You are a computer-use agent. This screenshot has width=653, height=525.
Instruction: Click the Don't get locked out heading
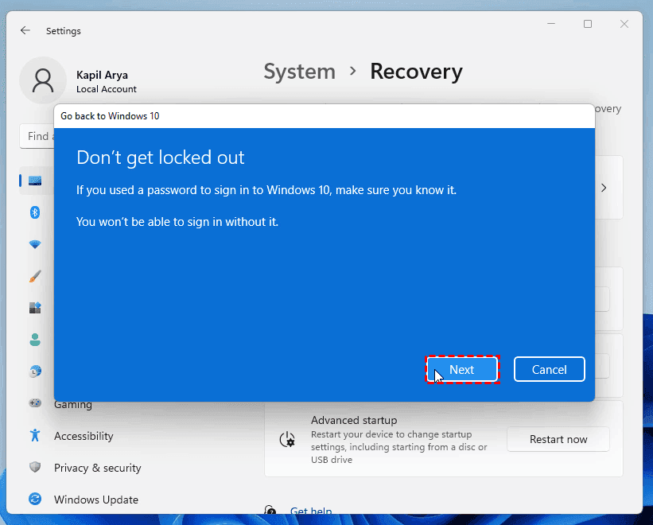click(x=161, y=157)
